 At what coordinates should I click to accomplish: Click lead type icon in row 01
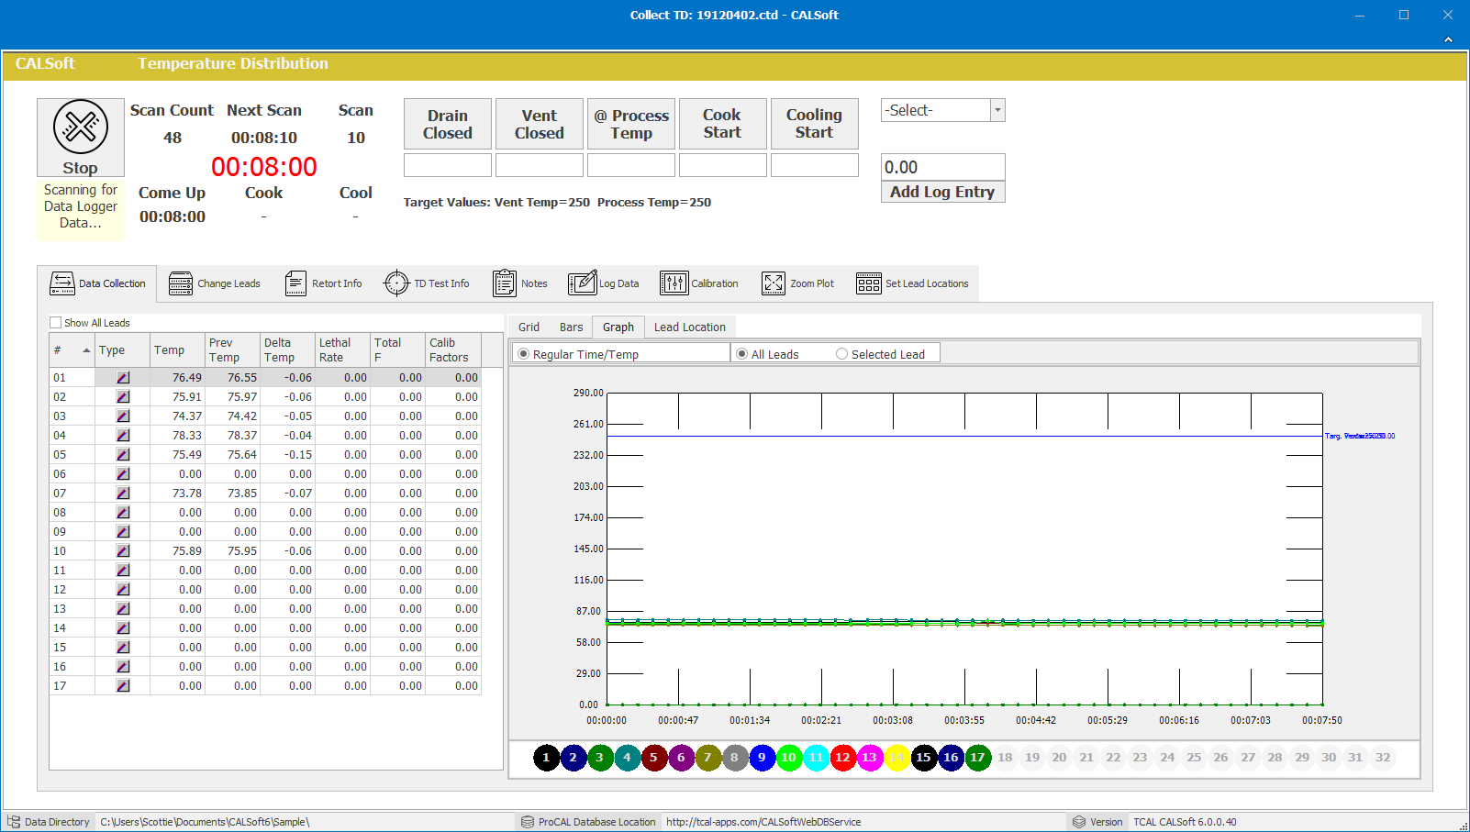tap(123, 378)
